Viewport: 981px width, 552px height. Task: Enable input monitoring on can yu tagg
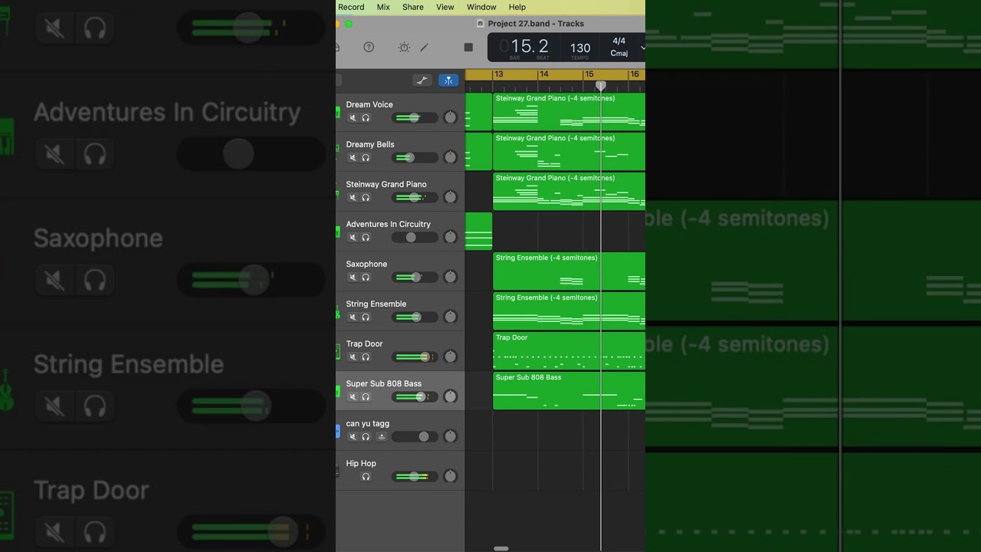pyautogui.click(x=382, y=436)
